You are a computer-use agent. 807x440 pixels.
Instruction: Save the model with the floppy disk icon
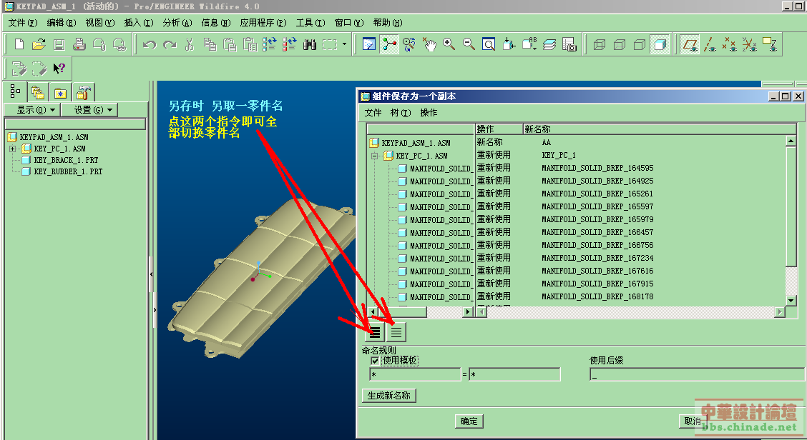(x=59, y=44)
